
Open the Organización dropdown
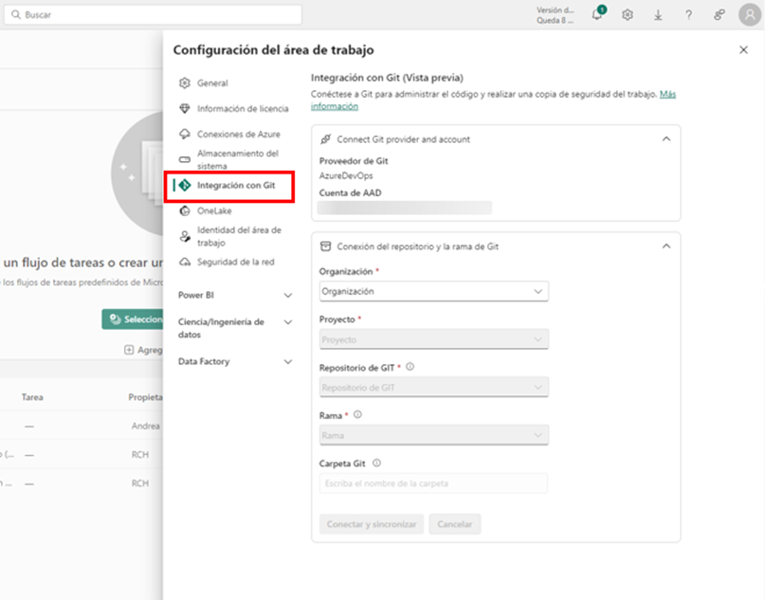pos(434,291)
